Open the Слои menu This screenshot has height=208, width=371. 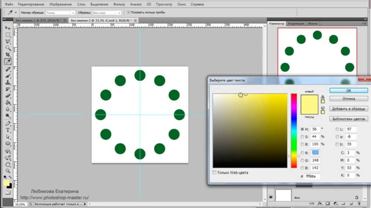click(81, 4)
